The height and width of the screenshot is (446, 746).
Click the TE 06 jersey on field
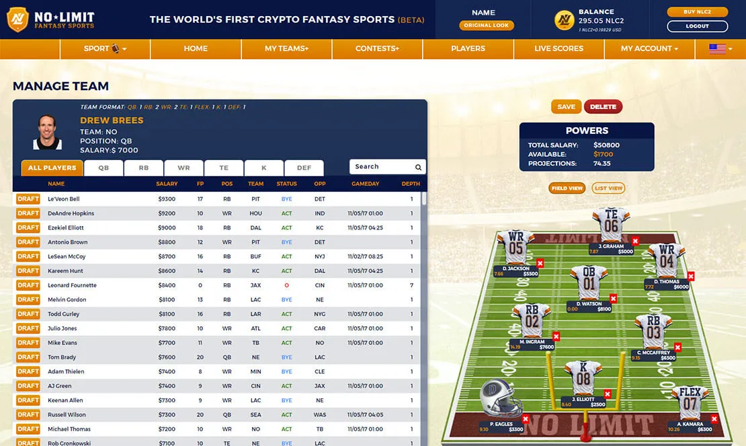click(x=612, y=224)
